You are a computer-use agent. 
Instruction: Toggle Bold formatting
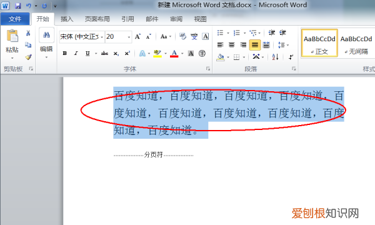[64, 53]
